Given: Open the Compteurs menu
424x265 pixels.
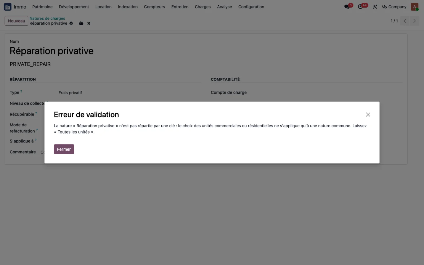Looking at the screenshot, I should [154, 7].
